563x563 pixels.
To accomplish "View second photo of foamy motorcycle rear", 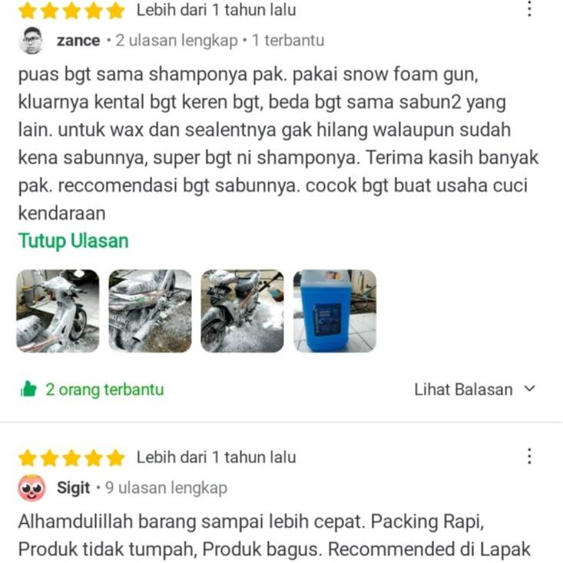I will tap(150, 311).
